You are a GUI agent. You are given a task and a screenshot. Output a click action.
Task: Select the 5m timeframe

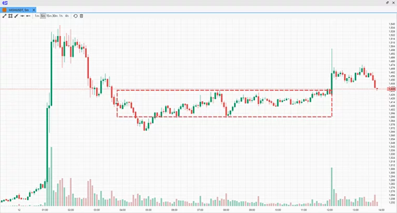[43, 16]
